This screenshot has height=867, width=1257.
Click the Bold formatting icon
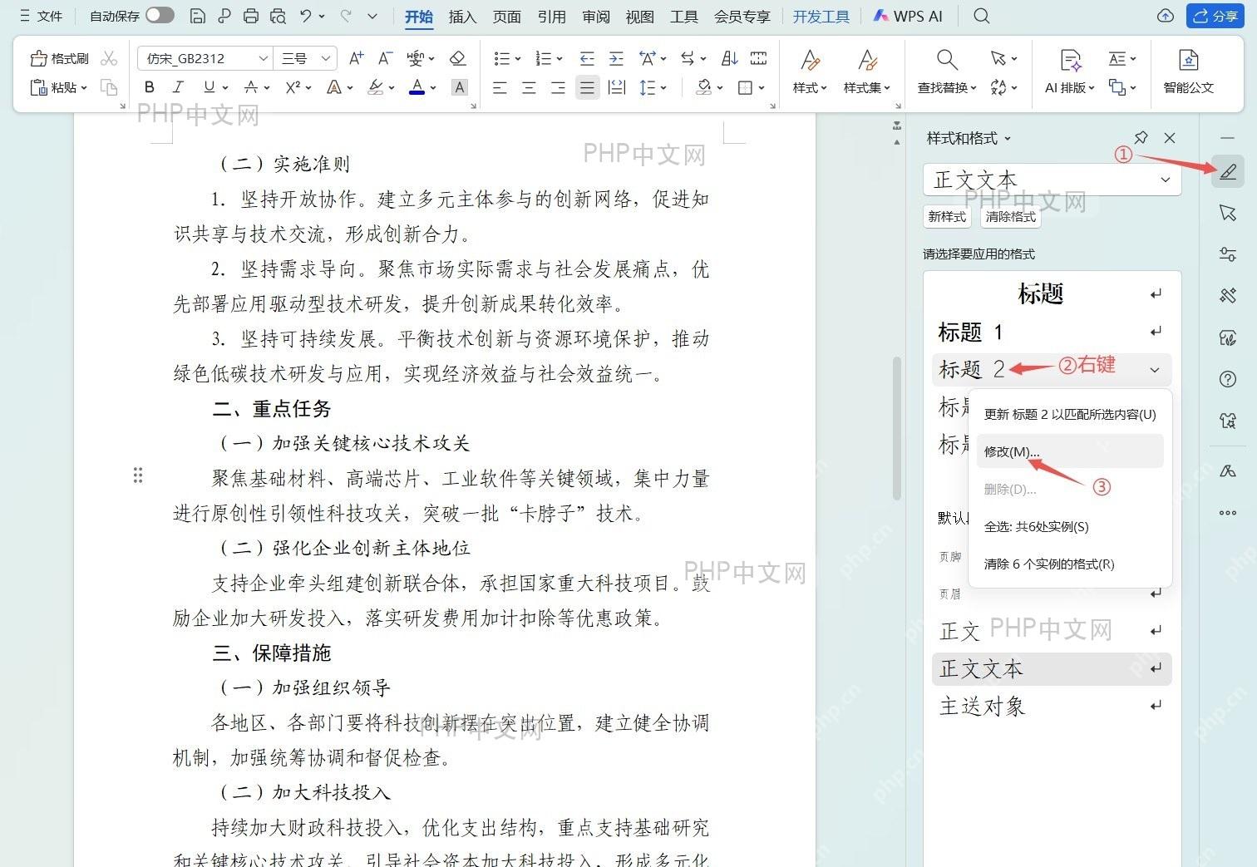click(x=150, y=87)
